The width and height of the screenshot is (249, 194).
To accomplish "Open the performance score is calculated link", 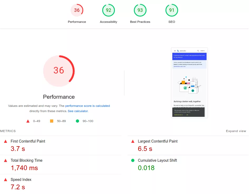I will coord(87,106).
